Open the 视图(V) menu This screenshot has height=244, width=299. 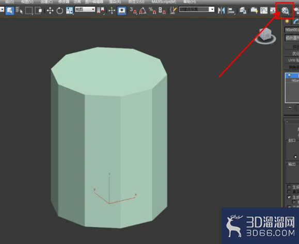(27, 2)
